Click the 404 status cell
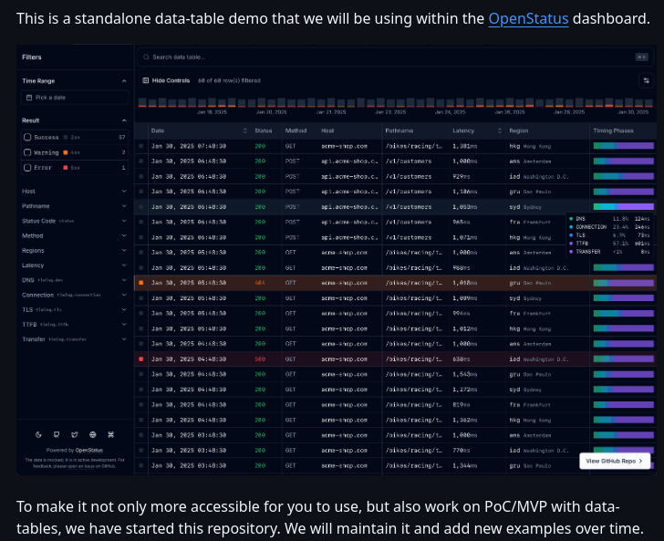This screenshot has height=541, width=664. click(x=260, y=283)
